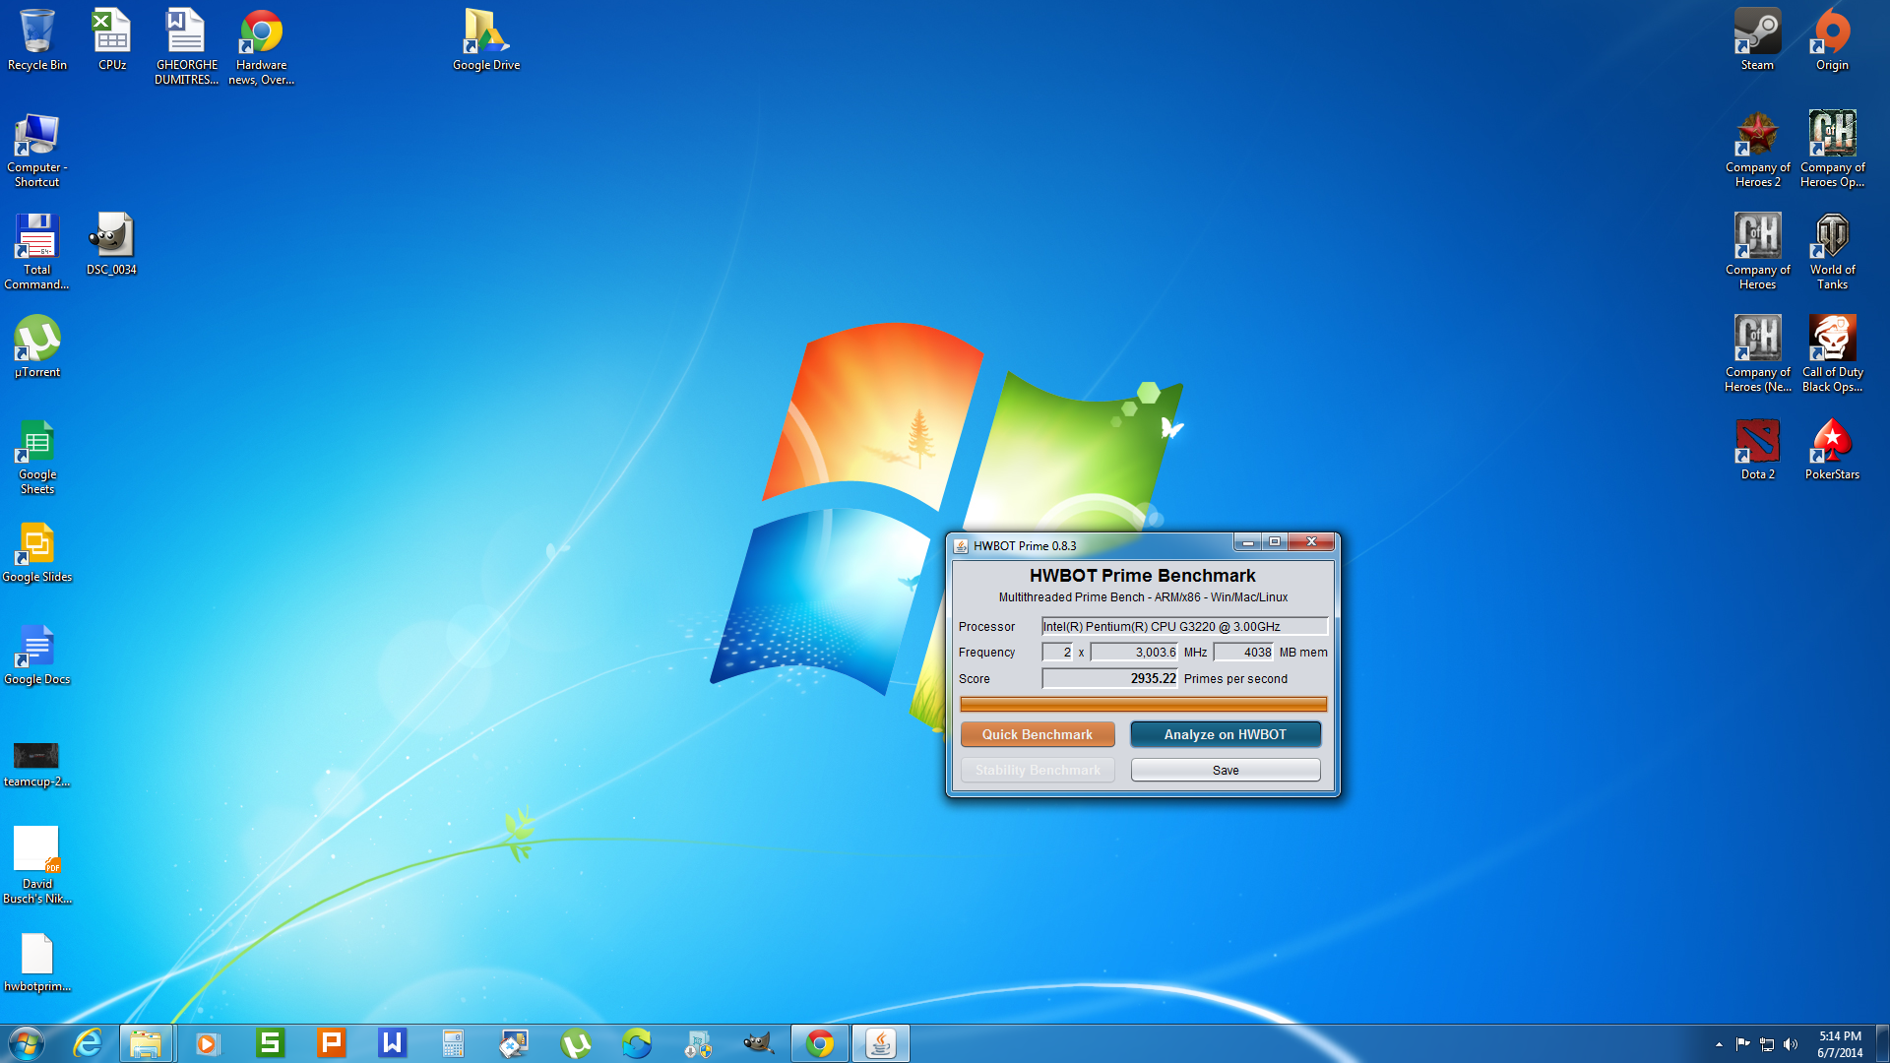This screenshot has width=1890, height=1063.
Task: Launch World of Tanks shortcut
Action: (x=1832, y=252)
